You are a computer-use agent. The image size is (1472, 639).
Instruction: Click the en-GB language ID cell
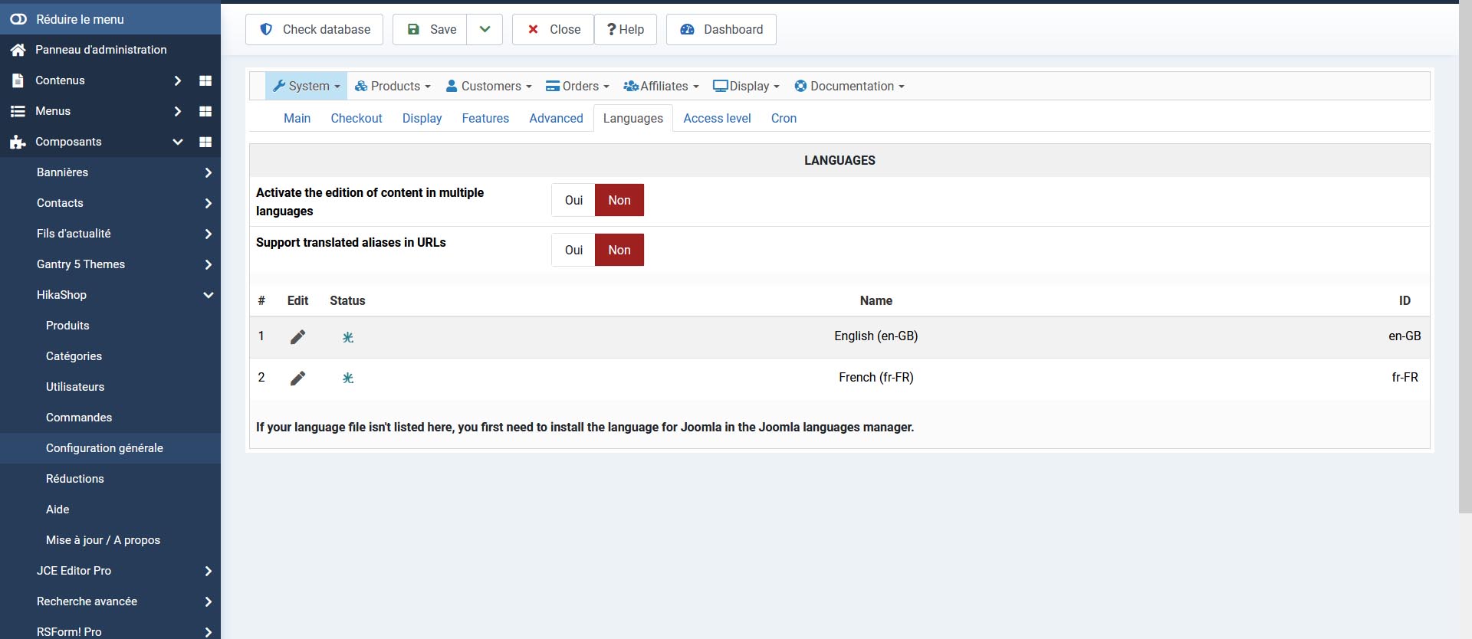pyautogui.click(x=1405, y=336)
